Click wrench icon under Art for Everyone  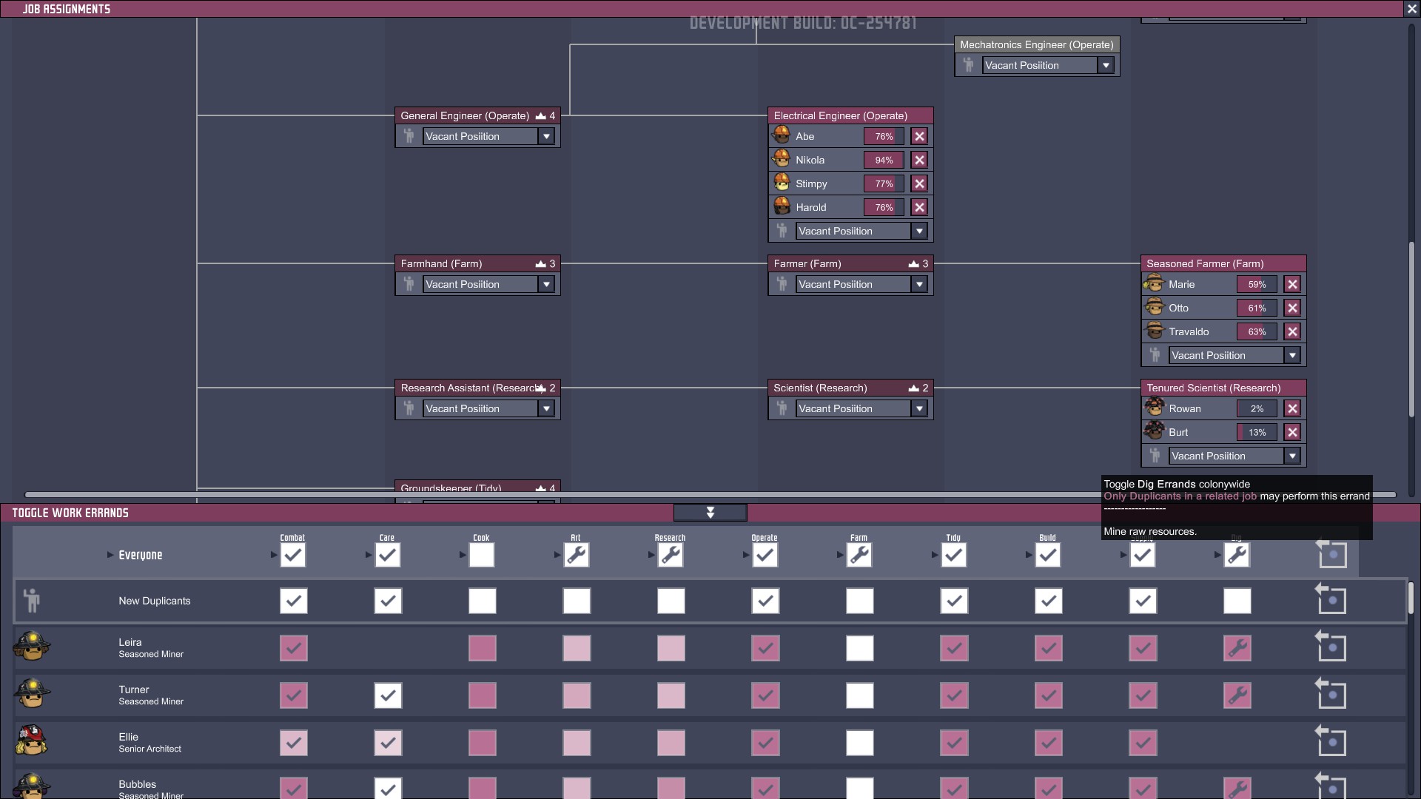(x=577, y=555)
